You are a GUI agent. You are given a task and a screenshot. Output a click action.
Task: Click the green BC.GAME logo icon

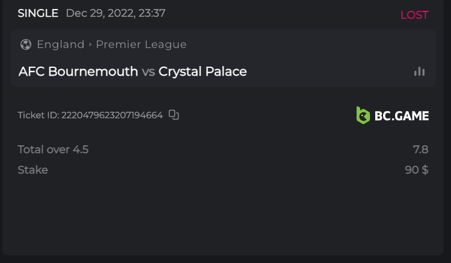363,115
